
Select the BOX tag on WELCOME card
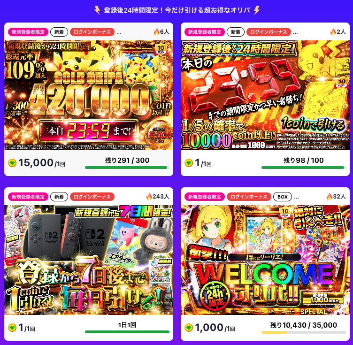282,197
